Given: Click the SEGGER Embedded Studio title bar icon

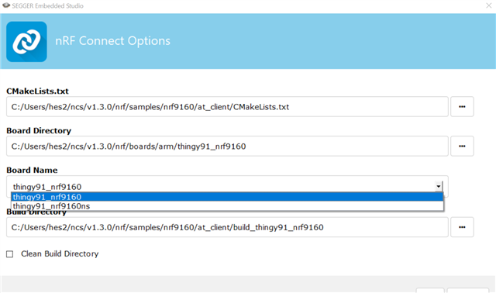Looking at the screenshot, I should 5,5.
